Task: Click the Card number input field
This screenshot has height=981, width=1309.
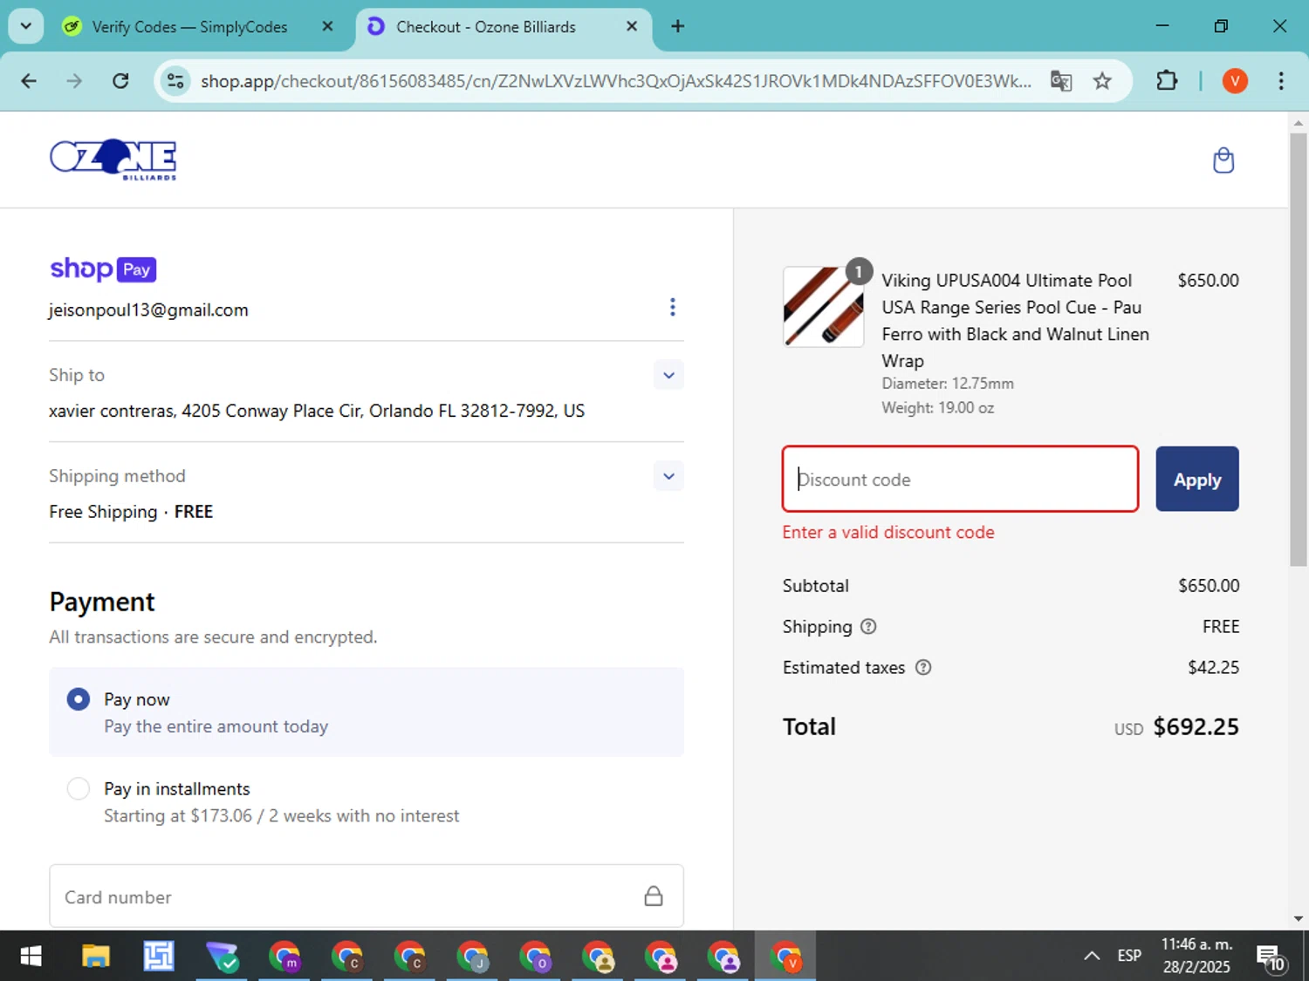Action: [367, 896]
